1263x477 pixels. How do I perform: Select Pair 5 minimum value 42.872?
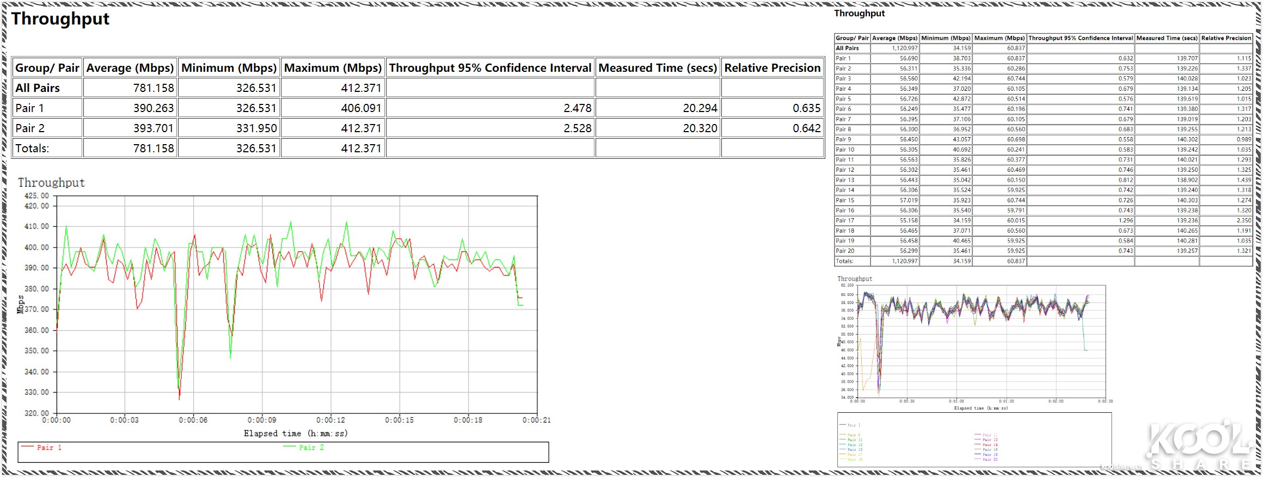coord(961,99)
